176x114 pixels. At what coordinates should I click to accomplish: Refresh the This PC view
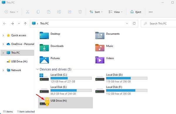tap(134, 23)
